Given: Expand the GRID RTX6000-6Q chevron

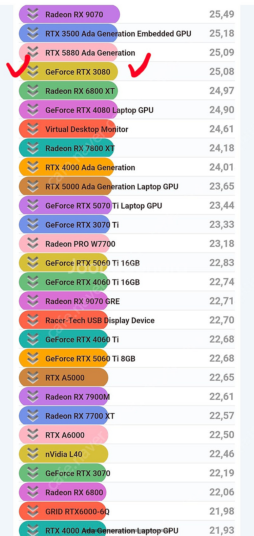Looking at the screenshot, I should coord(33,511).
